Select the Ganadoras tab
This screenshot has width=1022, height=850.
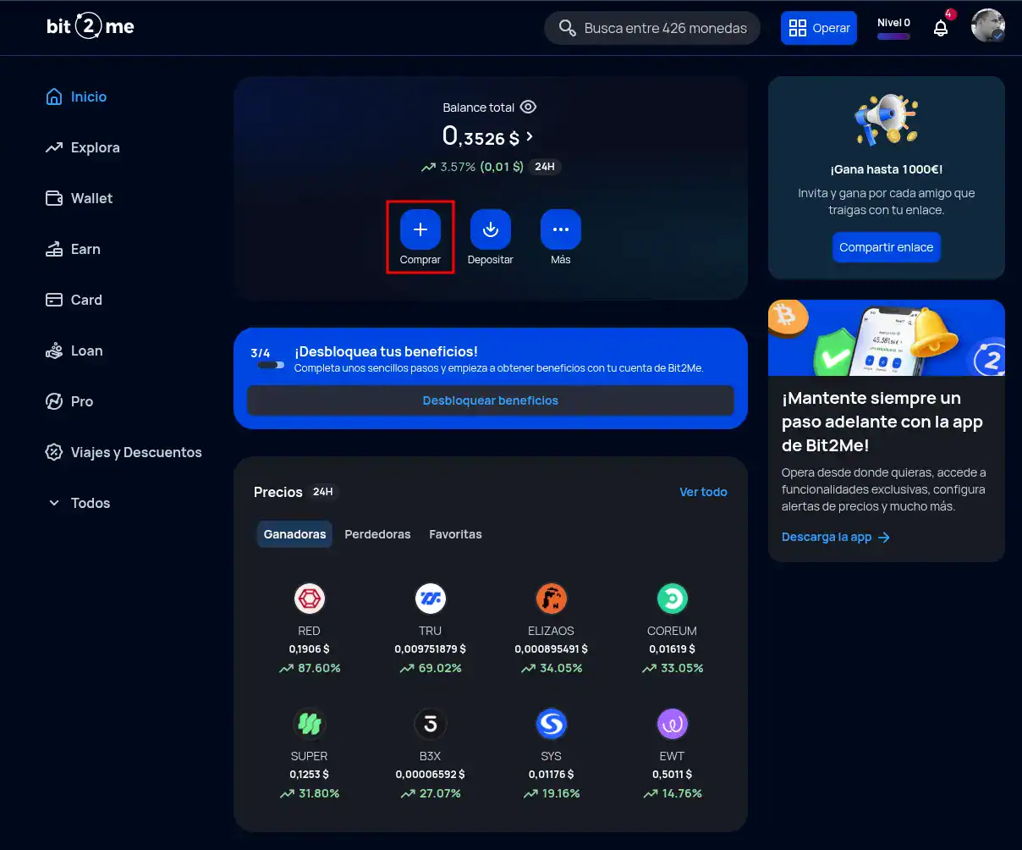[x=294, y=534]
